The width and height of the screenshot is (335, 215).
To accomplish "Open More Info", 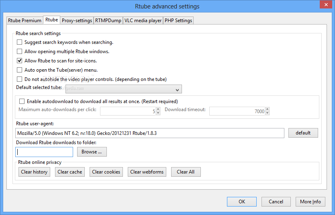I will click(310, 201).
